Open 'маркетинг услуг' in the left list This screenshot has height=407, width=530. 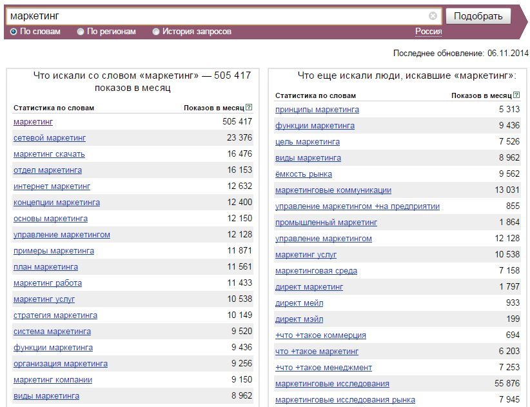(x=44, y=299)
